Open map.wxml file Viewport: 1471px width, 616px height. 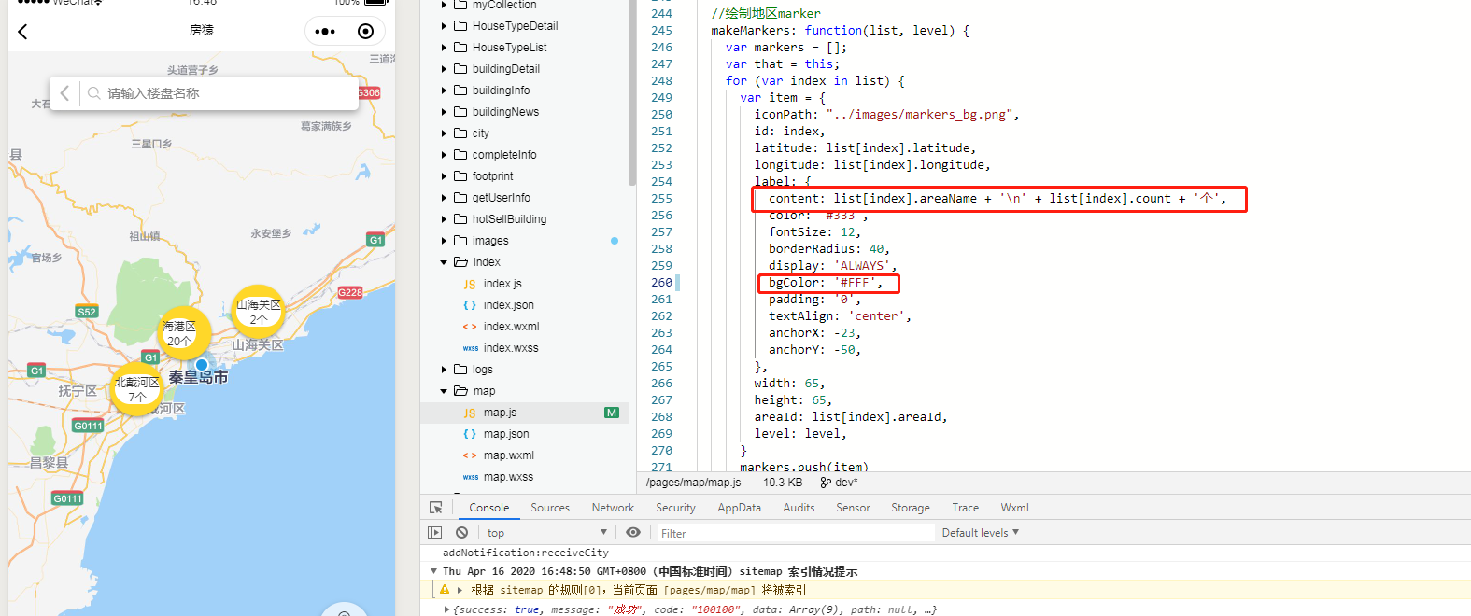(509, 455)
